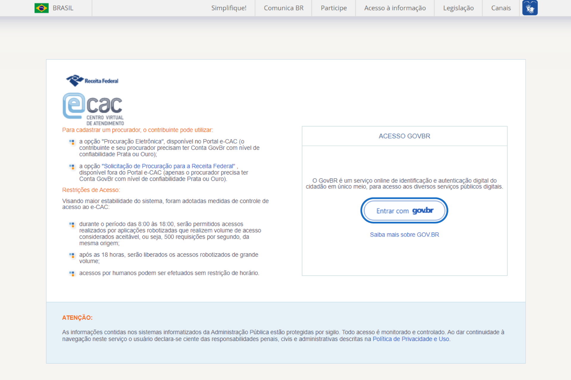Open Política de Privacidade e Uso link

click(x=411, y=339)
